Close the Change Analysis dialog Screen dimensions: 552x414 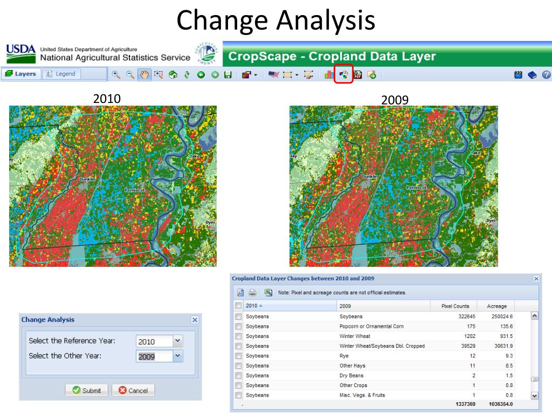[x=195, y=320]
